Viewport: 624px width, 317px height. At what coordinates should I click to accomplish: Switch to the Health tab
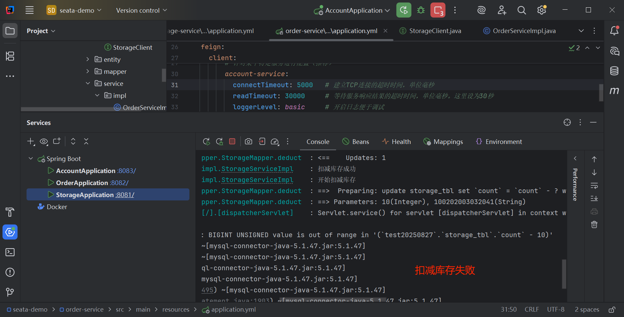pyautogui.click(x=397, y=142)
